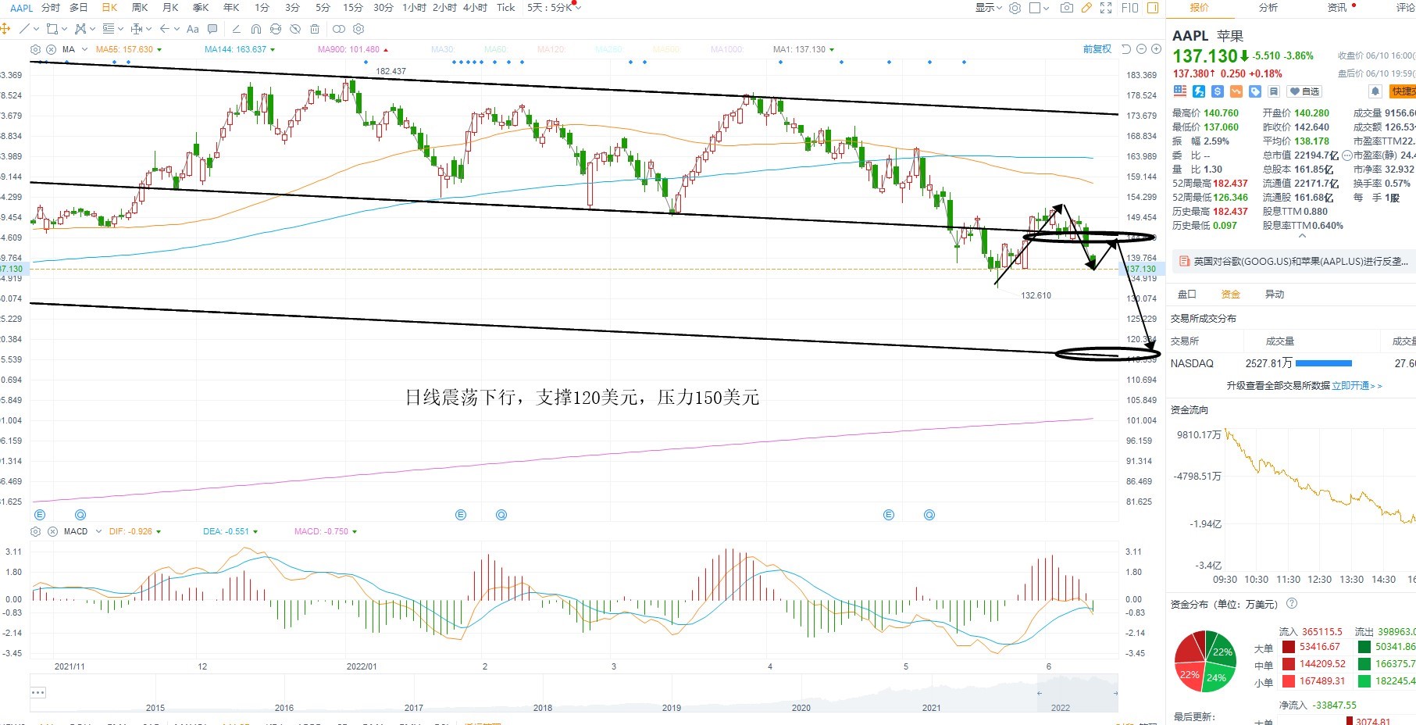Expand rectangle tool options arrow
The image size is (1416, 725).
click(64, 29)
